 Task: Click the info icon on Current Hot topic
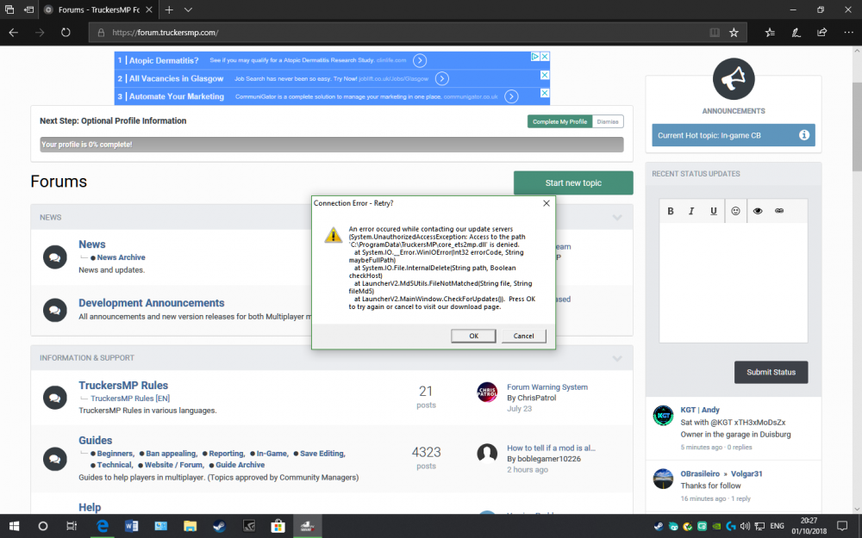803,135
